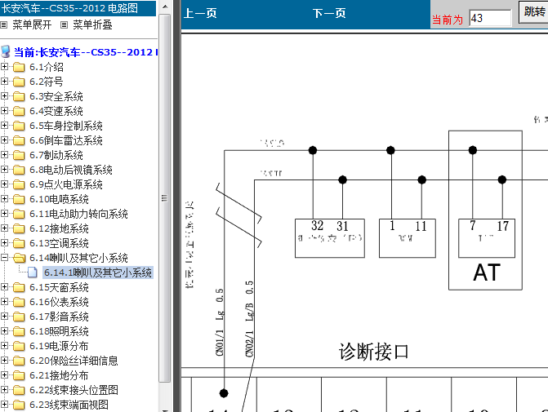Click the 6.4变速系统 folder icon
This screenshot has height=412, width=548.
coord(19,111)
